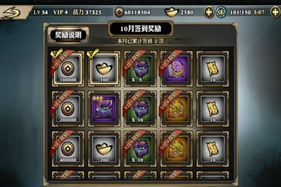Open the three-star purple hero card reward
This screenshot has width=281, height=187.
pyautogui.click(x=104, y=109)
